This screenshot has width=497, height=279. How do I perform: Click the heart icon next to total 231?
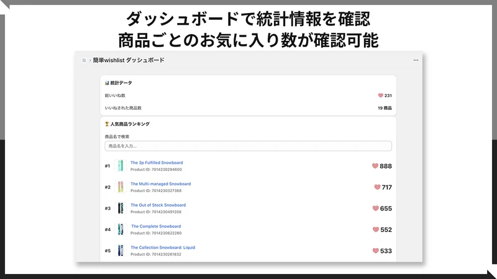point(381,95)
